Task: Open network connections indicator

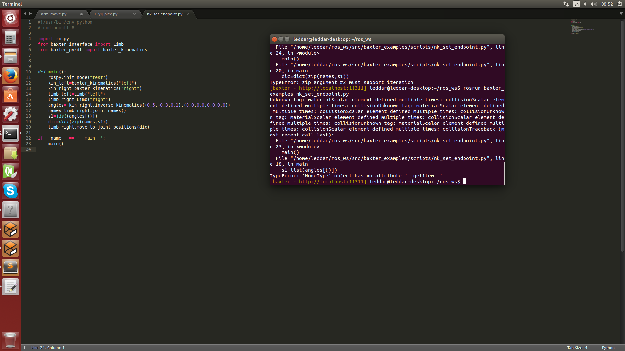Action: click(x=566, y=4)
